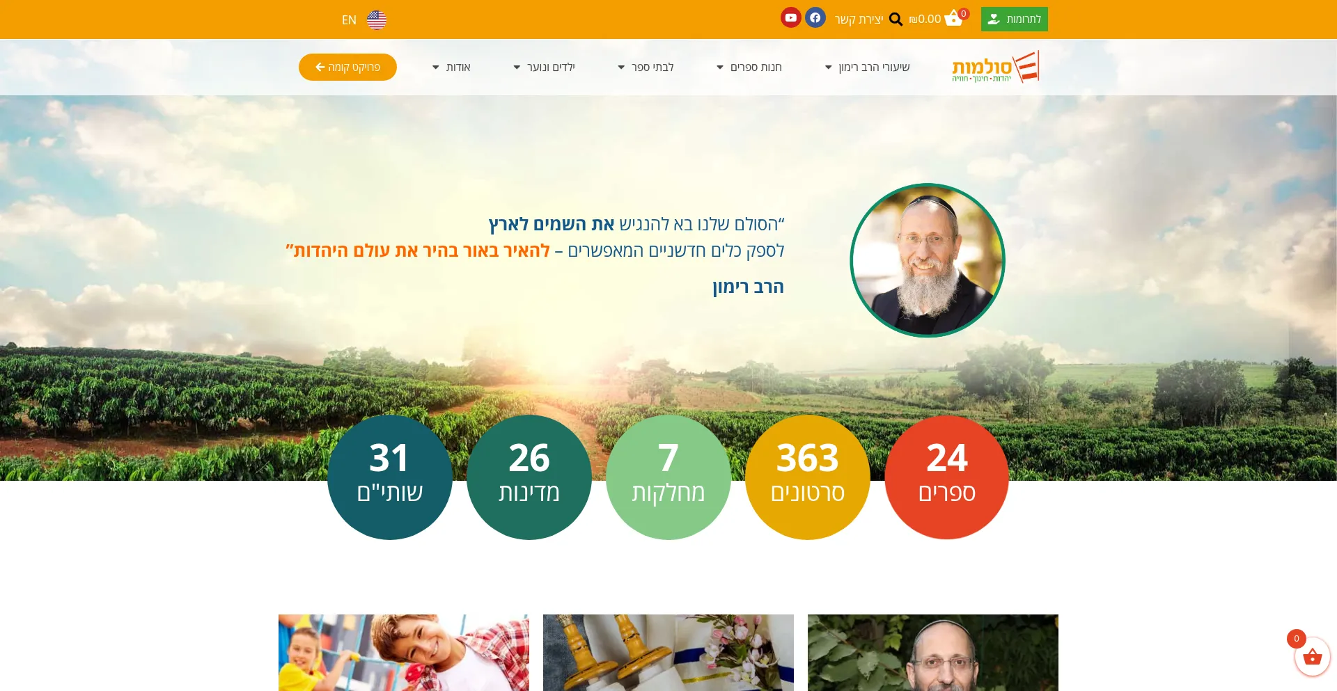The height and width of the screenshot is (691, 1337).
Task: Open the YouTube channel icon
Action: (790, 17)
